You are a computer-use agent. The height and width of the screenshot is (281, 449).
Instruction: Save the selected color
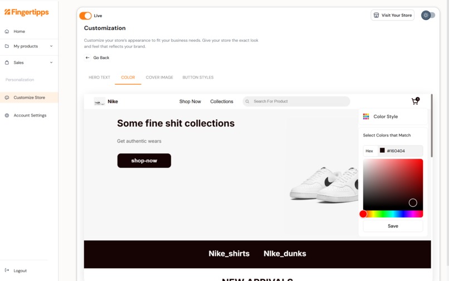pyautogui.click(x=393, y=226)
